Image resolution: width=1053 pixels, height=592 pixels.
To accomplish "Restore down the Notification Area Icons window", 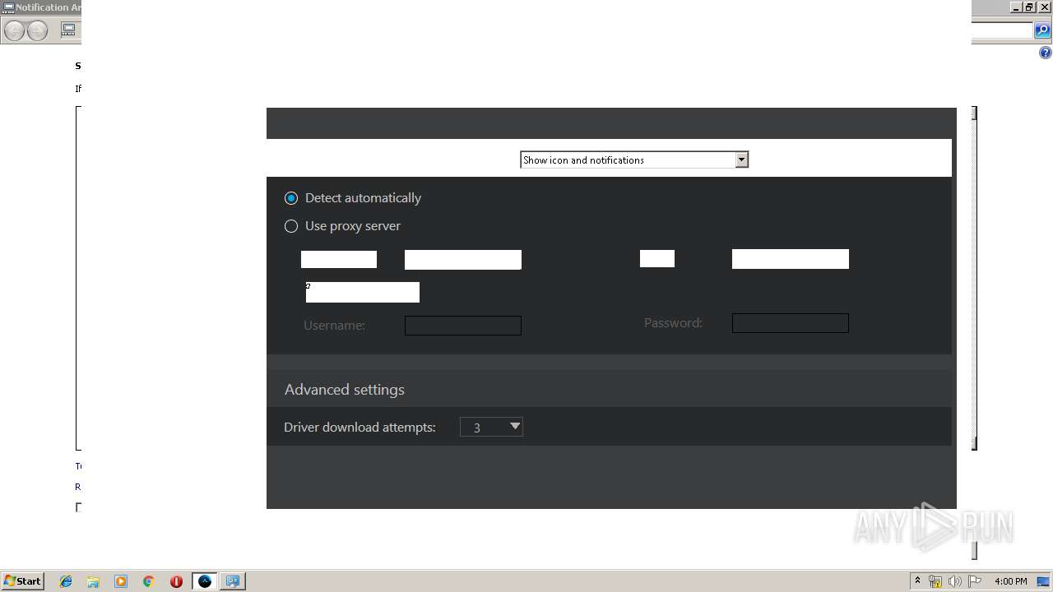I will pos(1030,7).
